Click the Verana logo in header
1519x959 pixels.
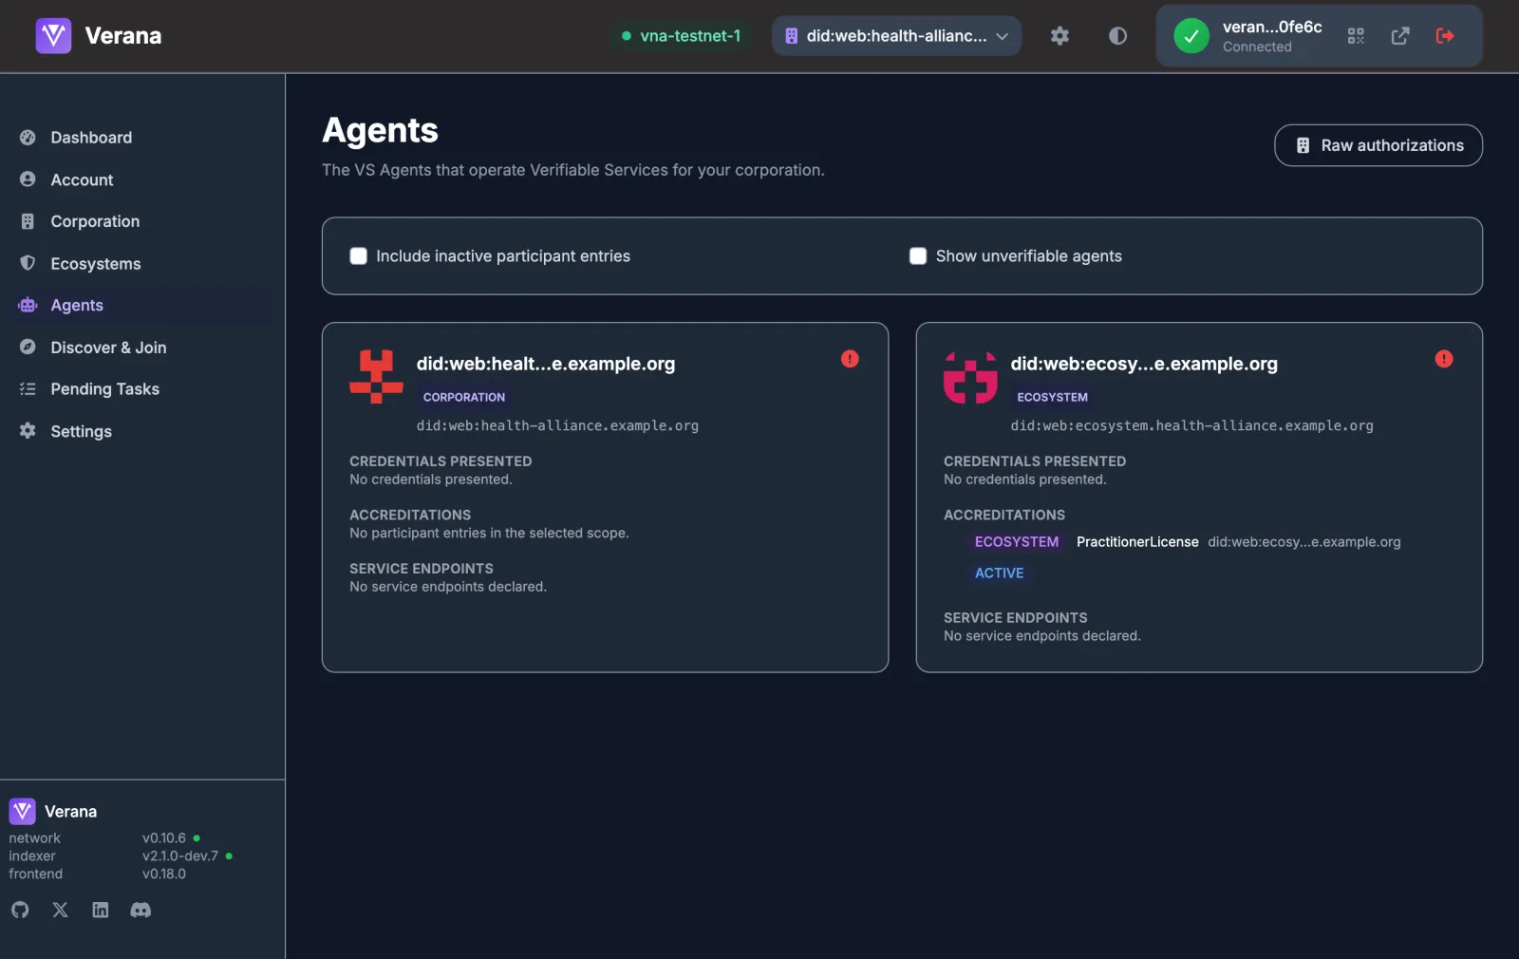53,36
